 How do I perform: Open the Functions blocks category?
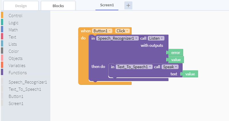click(x=17, y=73)
